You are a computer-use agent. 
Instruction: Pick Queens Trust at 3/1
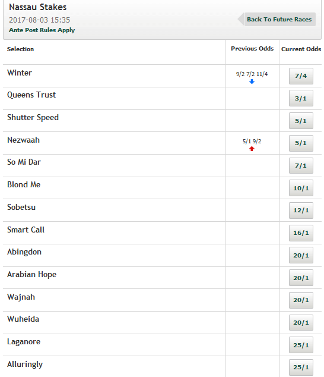click(x=301, y=98)
